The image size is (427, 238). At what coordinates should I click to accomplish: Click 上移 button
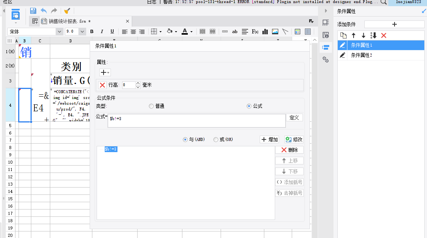coord(289,161)
